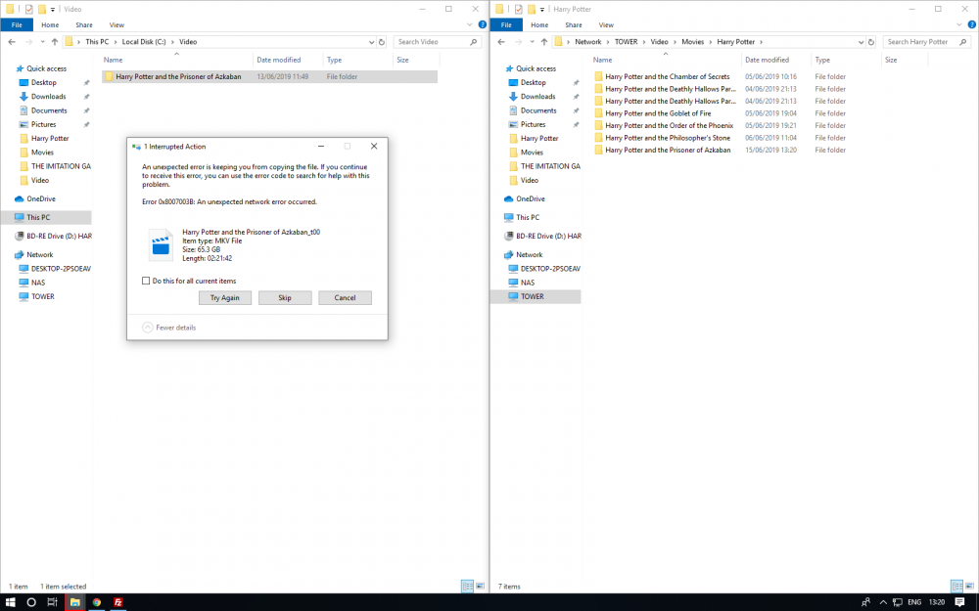
Task: Open TOWER in the Video window sidebar
Action: [x=42, y=297]
